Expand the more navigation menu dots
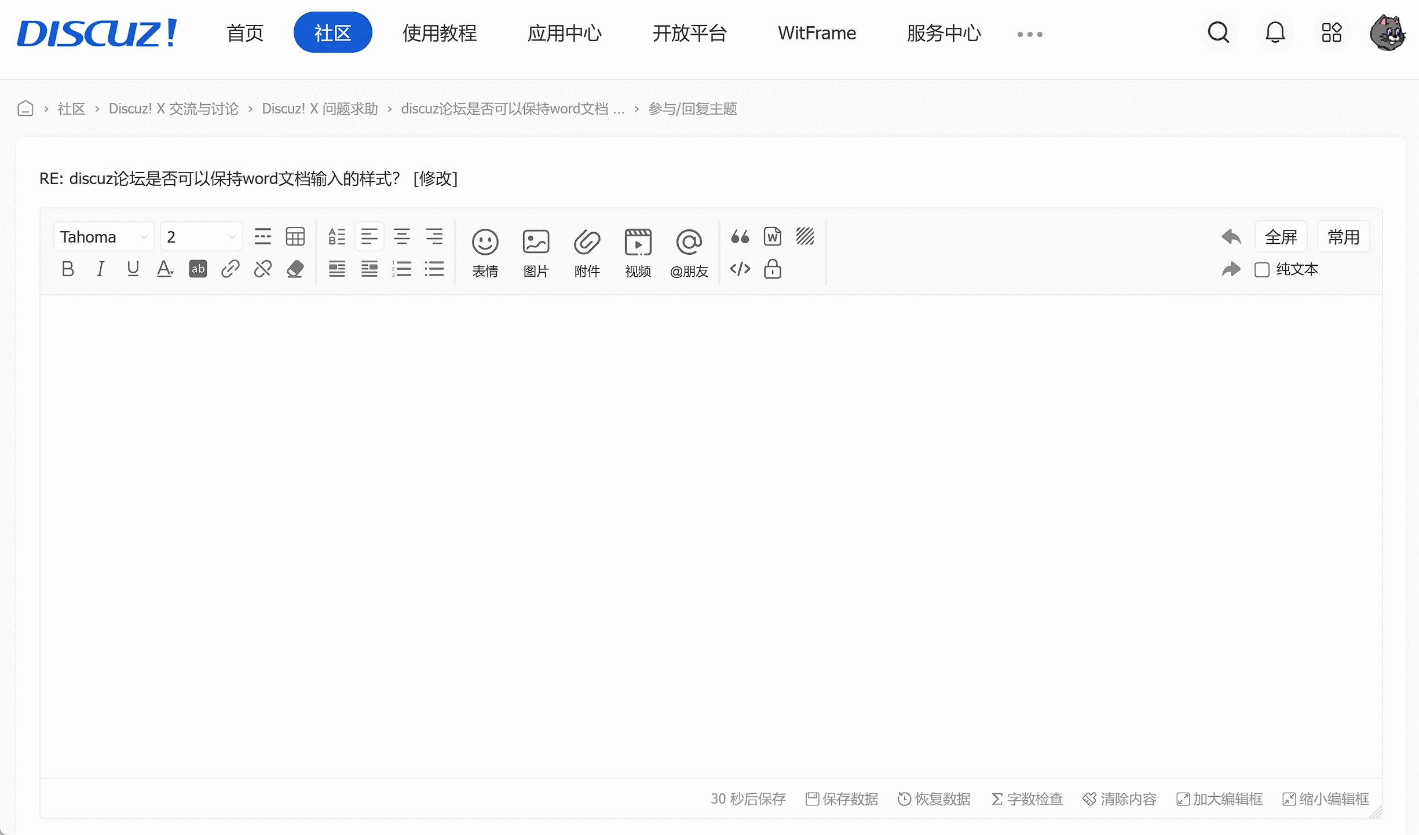The image size is (1419, 835). click(1030, 35)
